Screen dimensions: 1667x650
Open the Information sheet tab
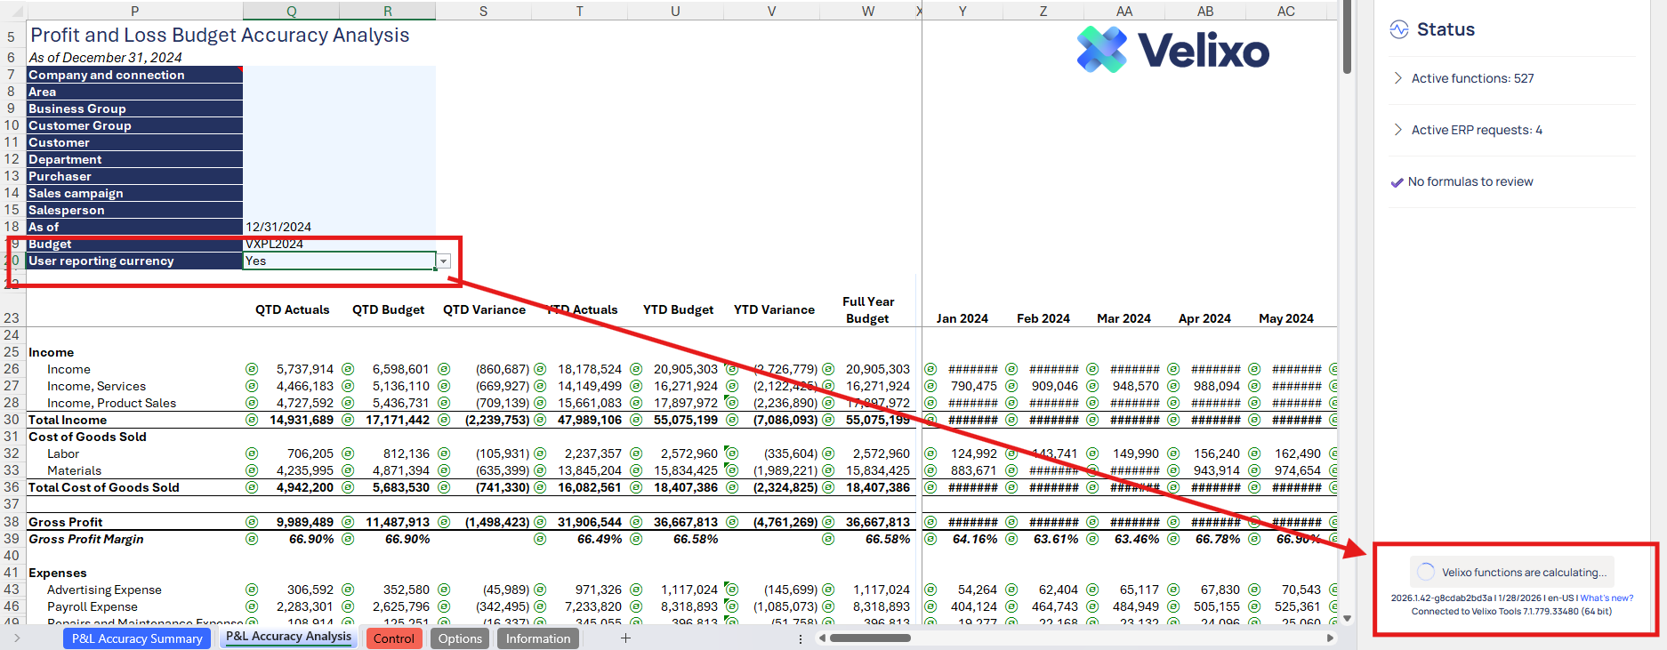point(537,638)
